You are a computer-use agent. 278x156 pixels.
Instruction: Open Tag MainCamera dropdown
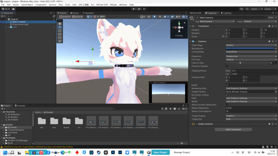point(217,22)
